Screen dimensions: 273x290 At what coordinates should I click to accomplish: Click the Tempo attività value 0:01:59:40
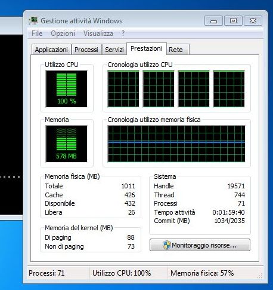[228, 212]
